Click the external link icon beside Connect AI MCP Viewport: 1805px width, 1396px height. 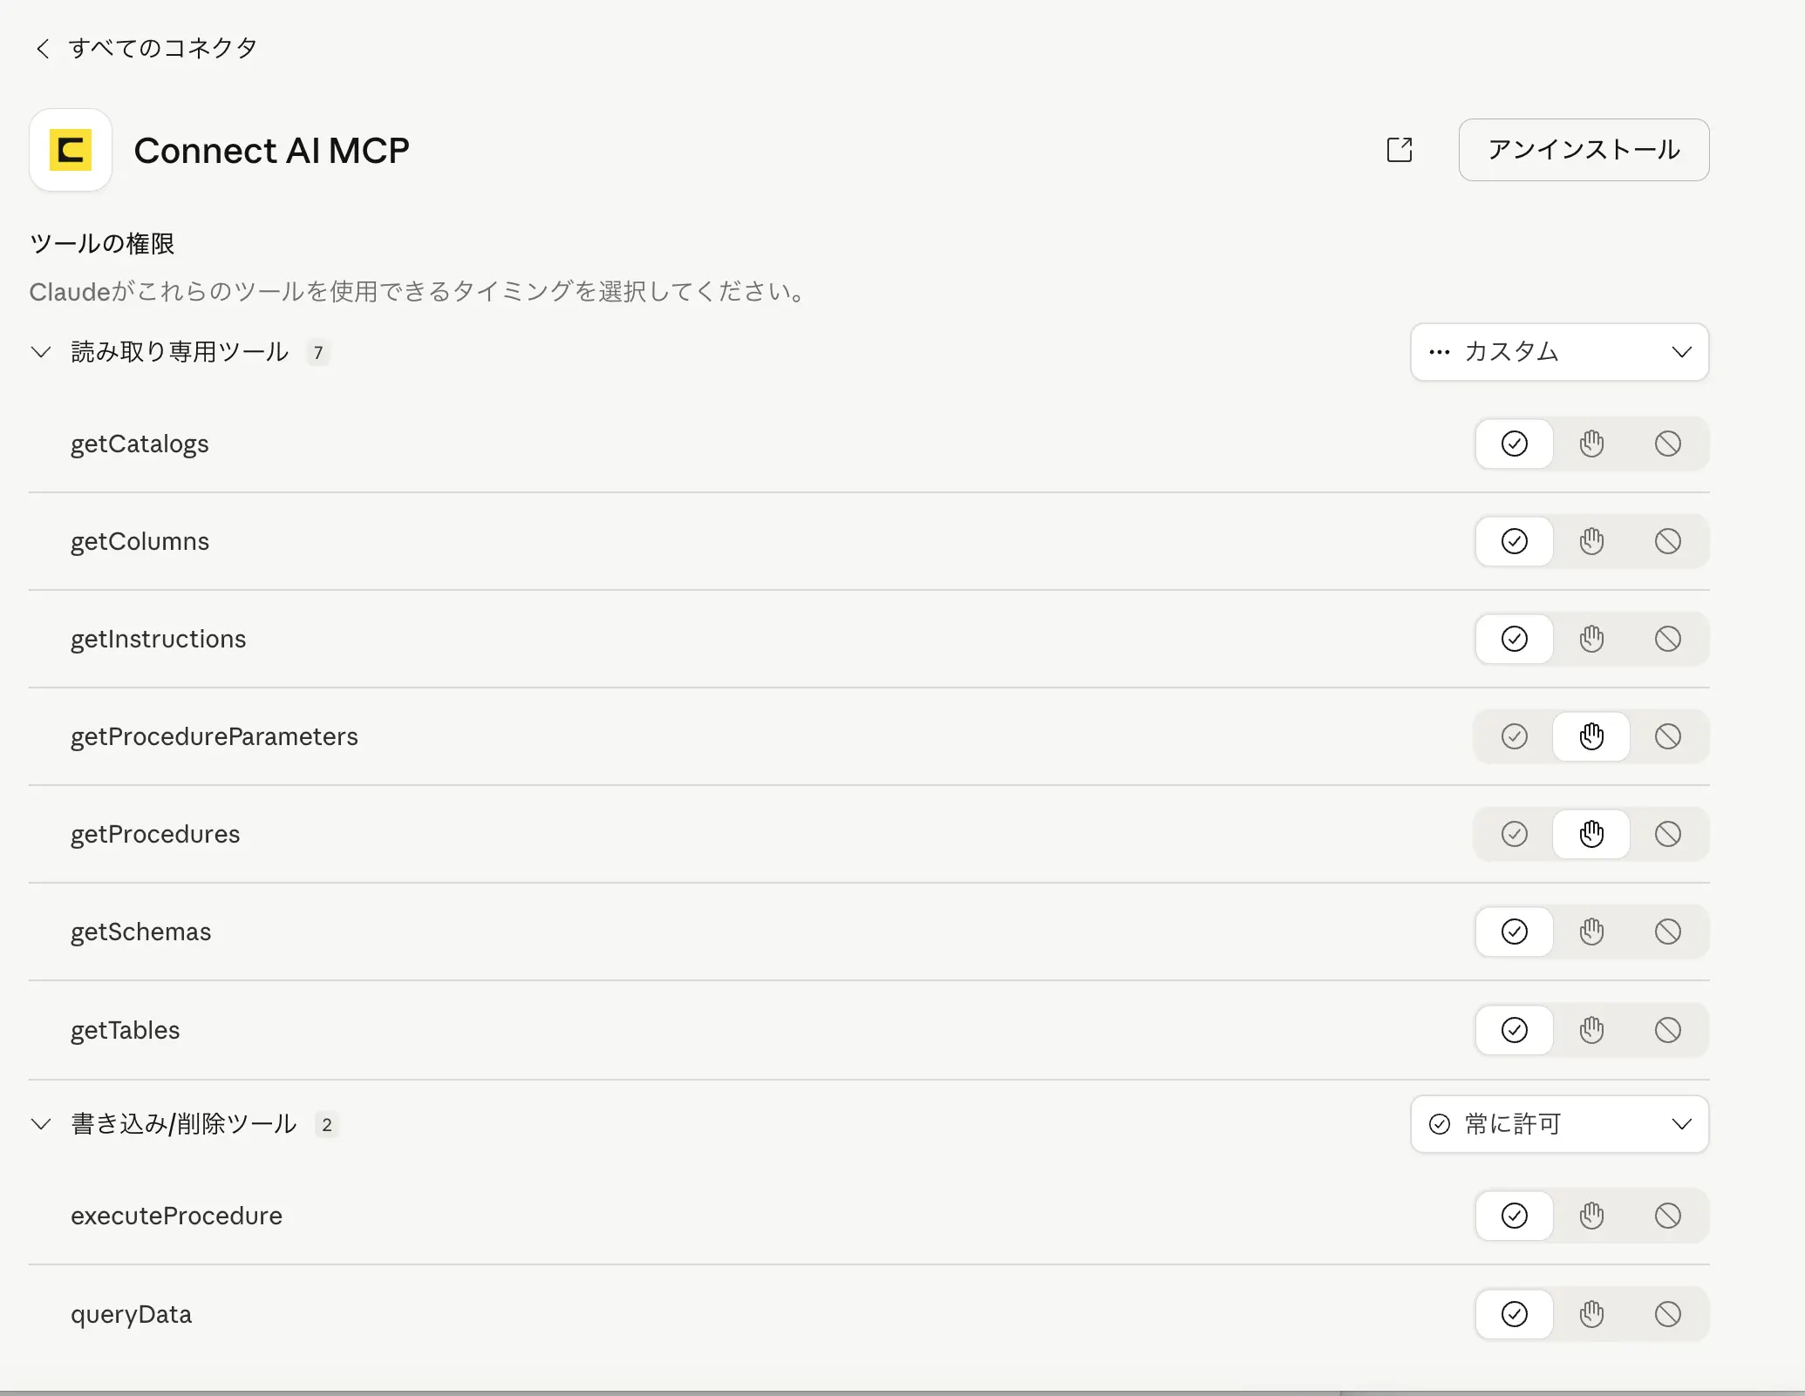click(x=1399, y=150)
